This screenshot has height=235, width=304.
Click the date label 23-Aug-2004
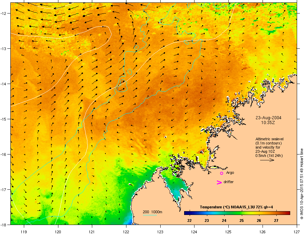(x=268, y=118)
